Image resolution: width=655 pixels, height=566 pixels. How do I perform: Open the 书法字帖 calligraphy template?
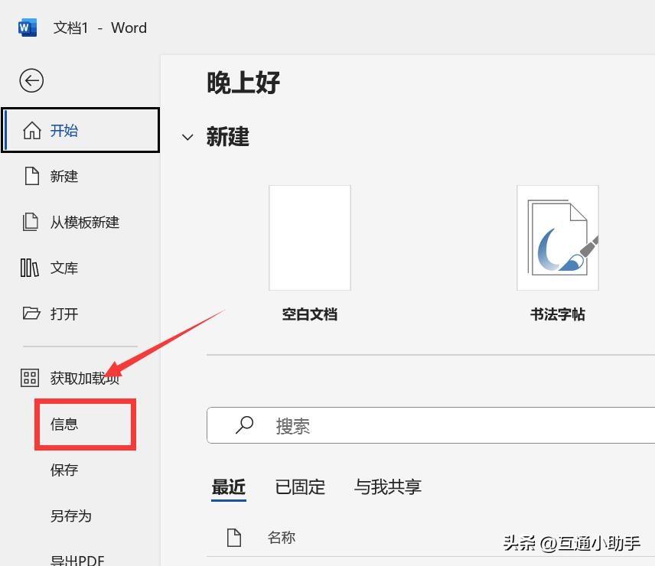point(558,237)
